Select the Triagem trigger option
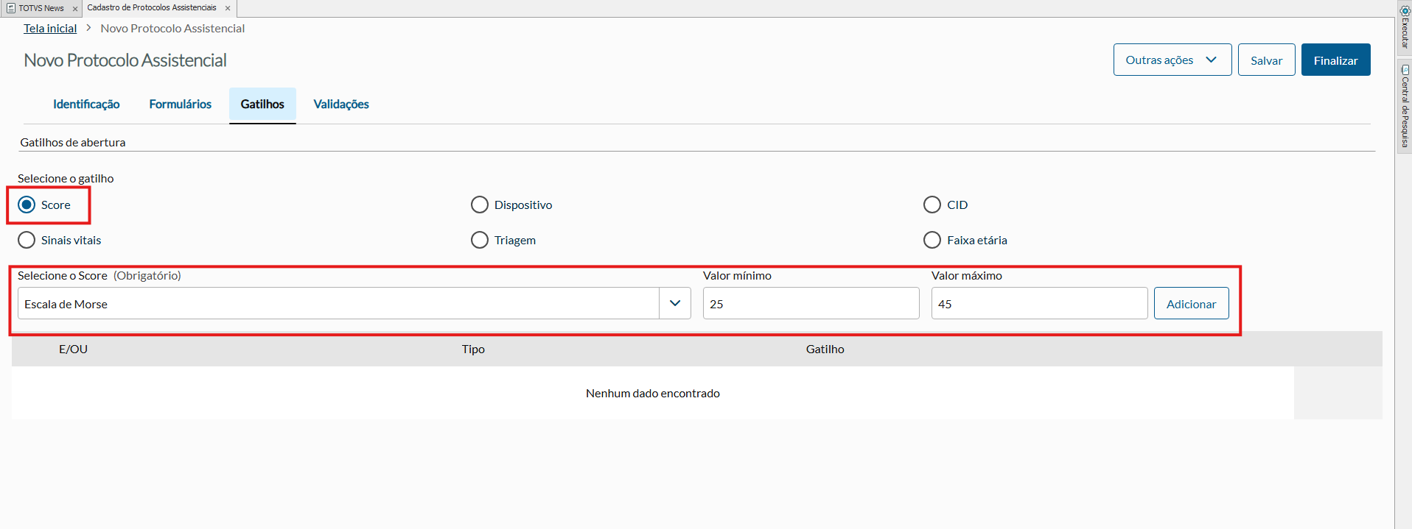This screenshot has width=1412, height=529. pos(480,240)
